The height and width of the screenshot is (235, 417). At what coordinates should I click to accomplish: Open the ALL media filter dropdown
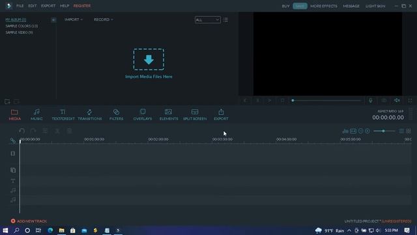click(x=207, y=20)
